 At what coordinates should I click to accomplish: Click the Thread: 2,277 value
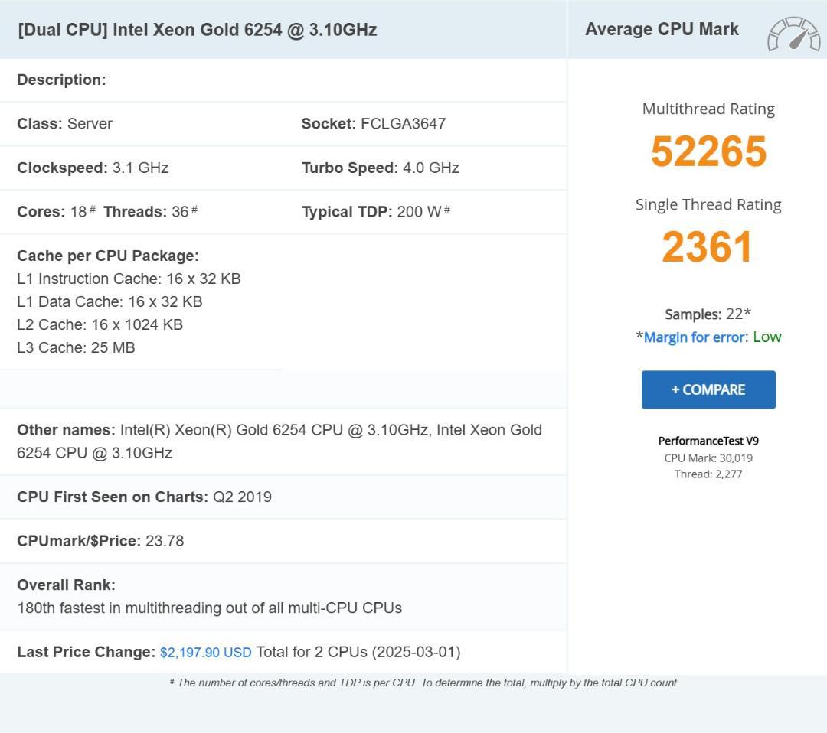point(708,473)
